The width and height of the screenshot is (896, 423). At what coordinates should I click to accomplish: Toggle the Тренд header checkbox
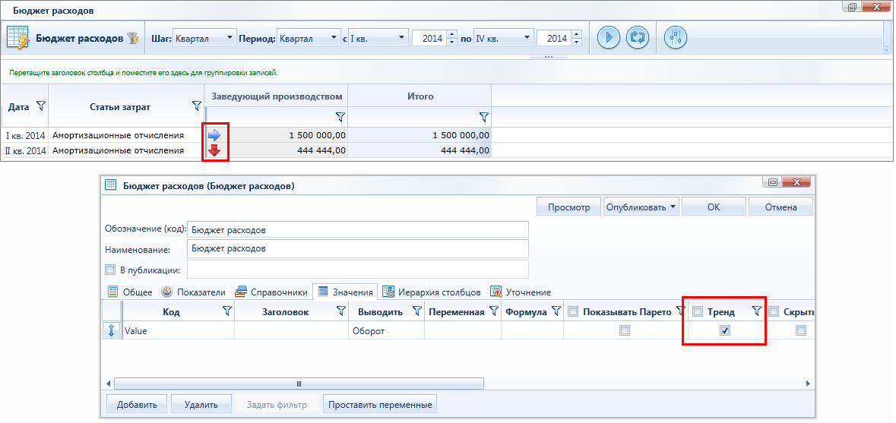point(698,311)
